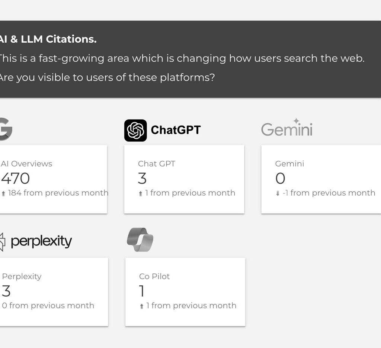Screen dimensions: 381x348
Task: Select the Co Pilot card title
Action: tap(154, 276)
